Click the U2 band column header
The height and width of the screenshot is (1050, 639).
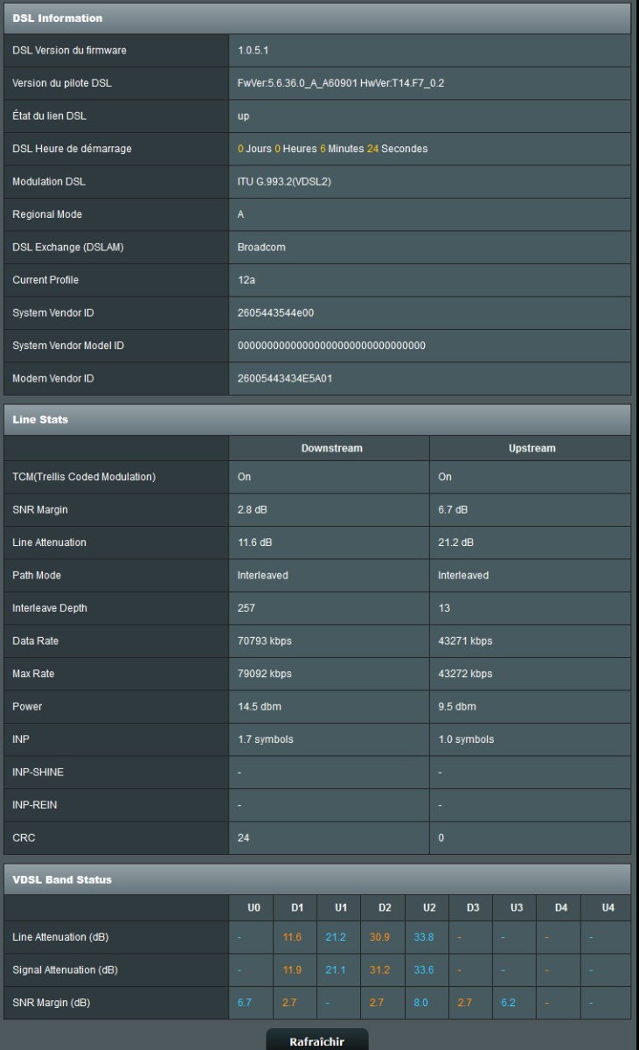coord(428,908)
